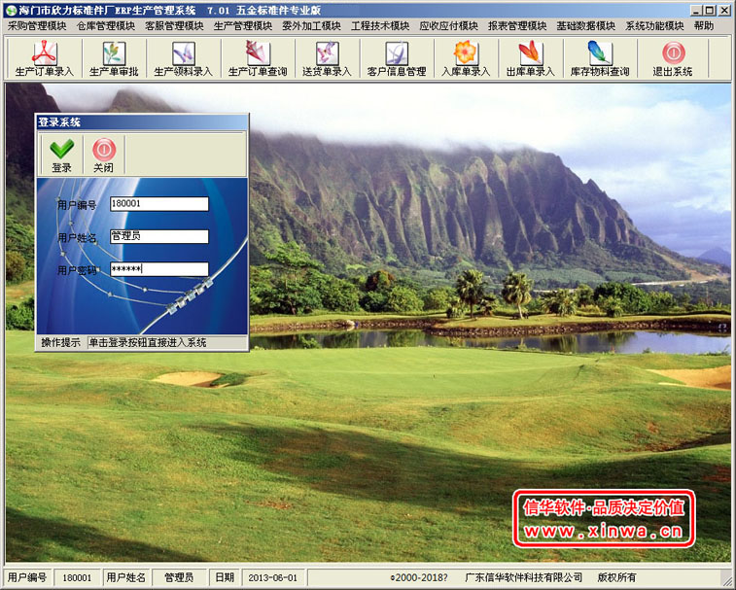Open 报表管理模块 menu

click(x=517, y=26)
